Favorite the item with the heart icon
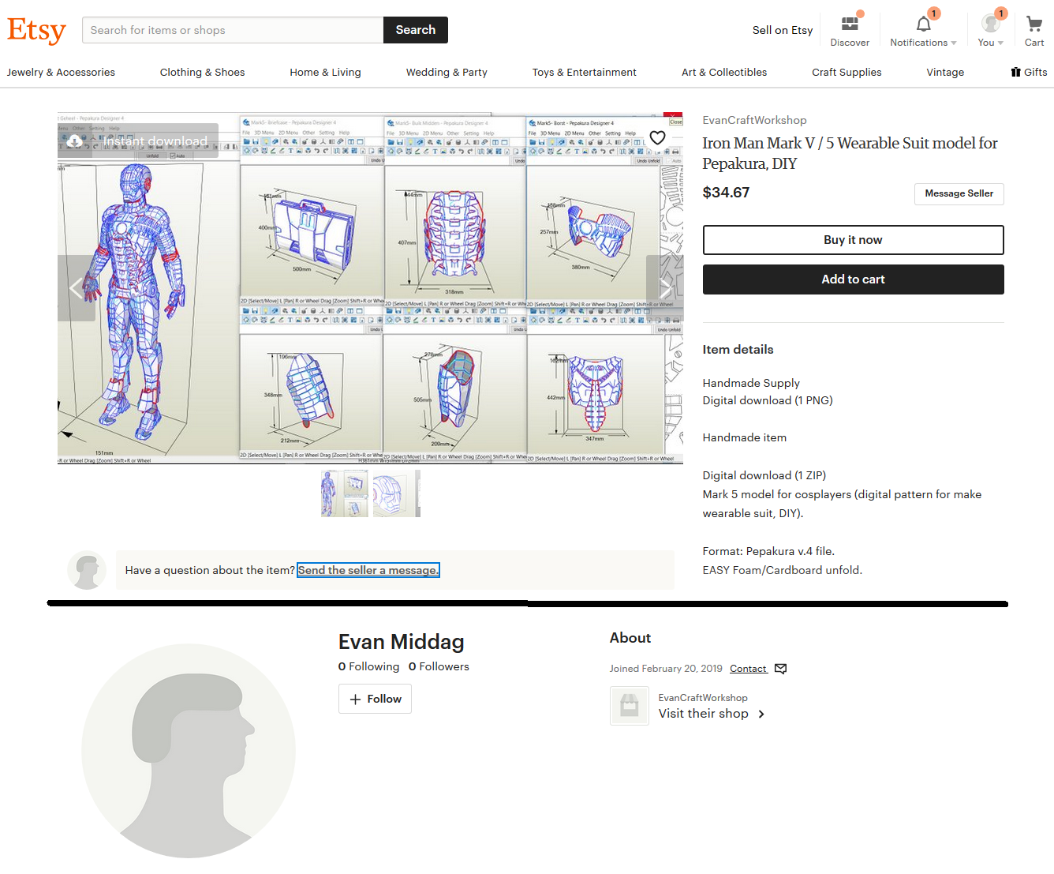This screenshot has width=1054, height=874. pyautogui.click(x=657, y=137)
